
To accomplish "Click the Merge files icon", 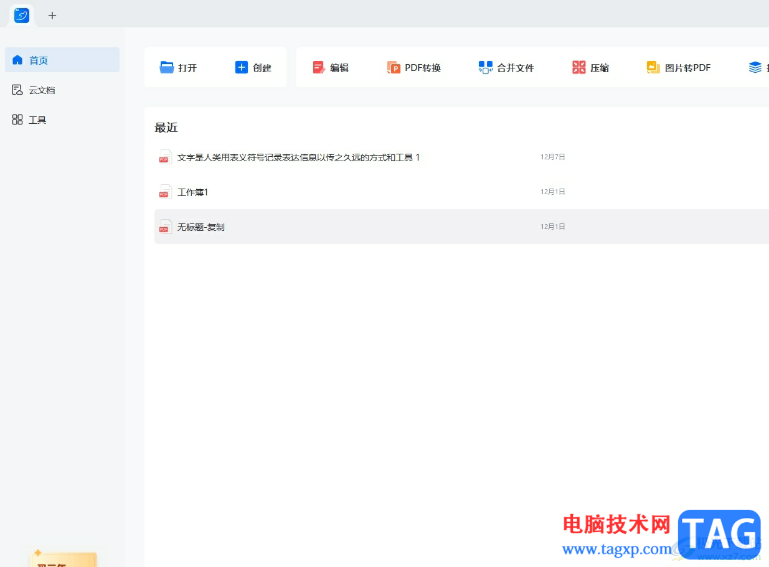I will click(x=486, y=67).
